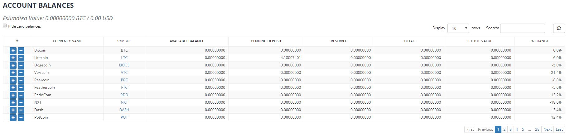
Task: Open the DOGE symbol link
Action: 124,65
